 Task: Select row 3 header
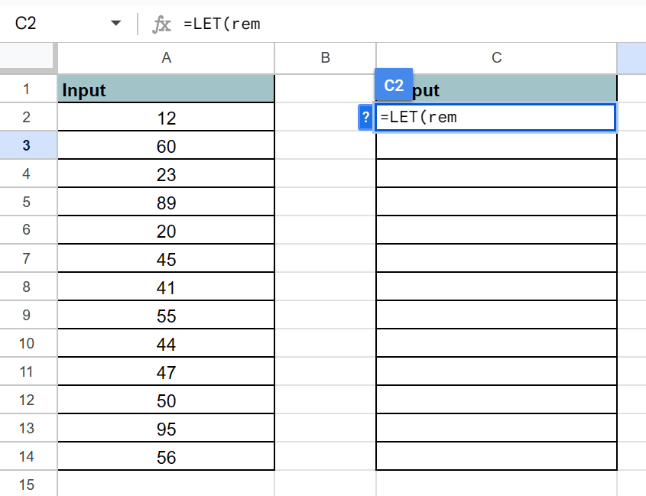pyautogui.click(x=27, y=145)
